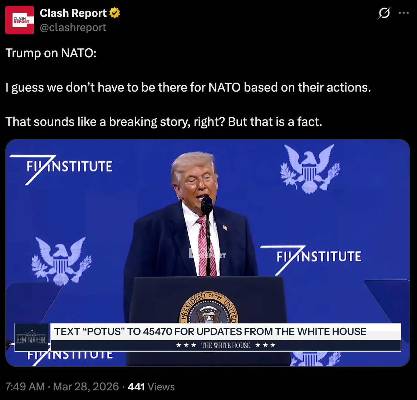Click the Clash Report watermark in video
This screenshot has height=400, width=417.
coord(207,253)
